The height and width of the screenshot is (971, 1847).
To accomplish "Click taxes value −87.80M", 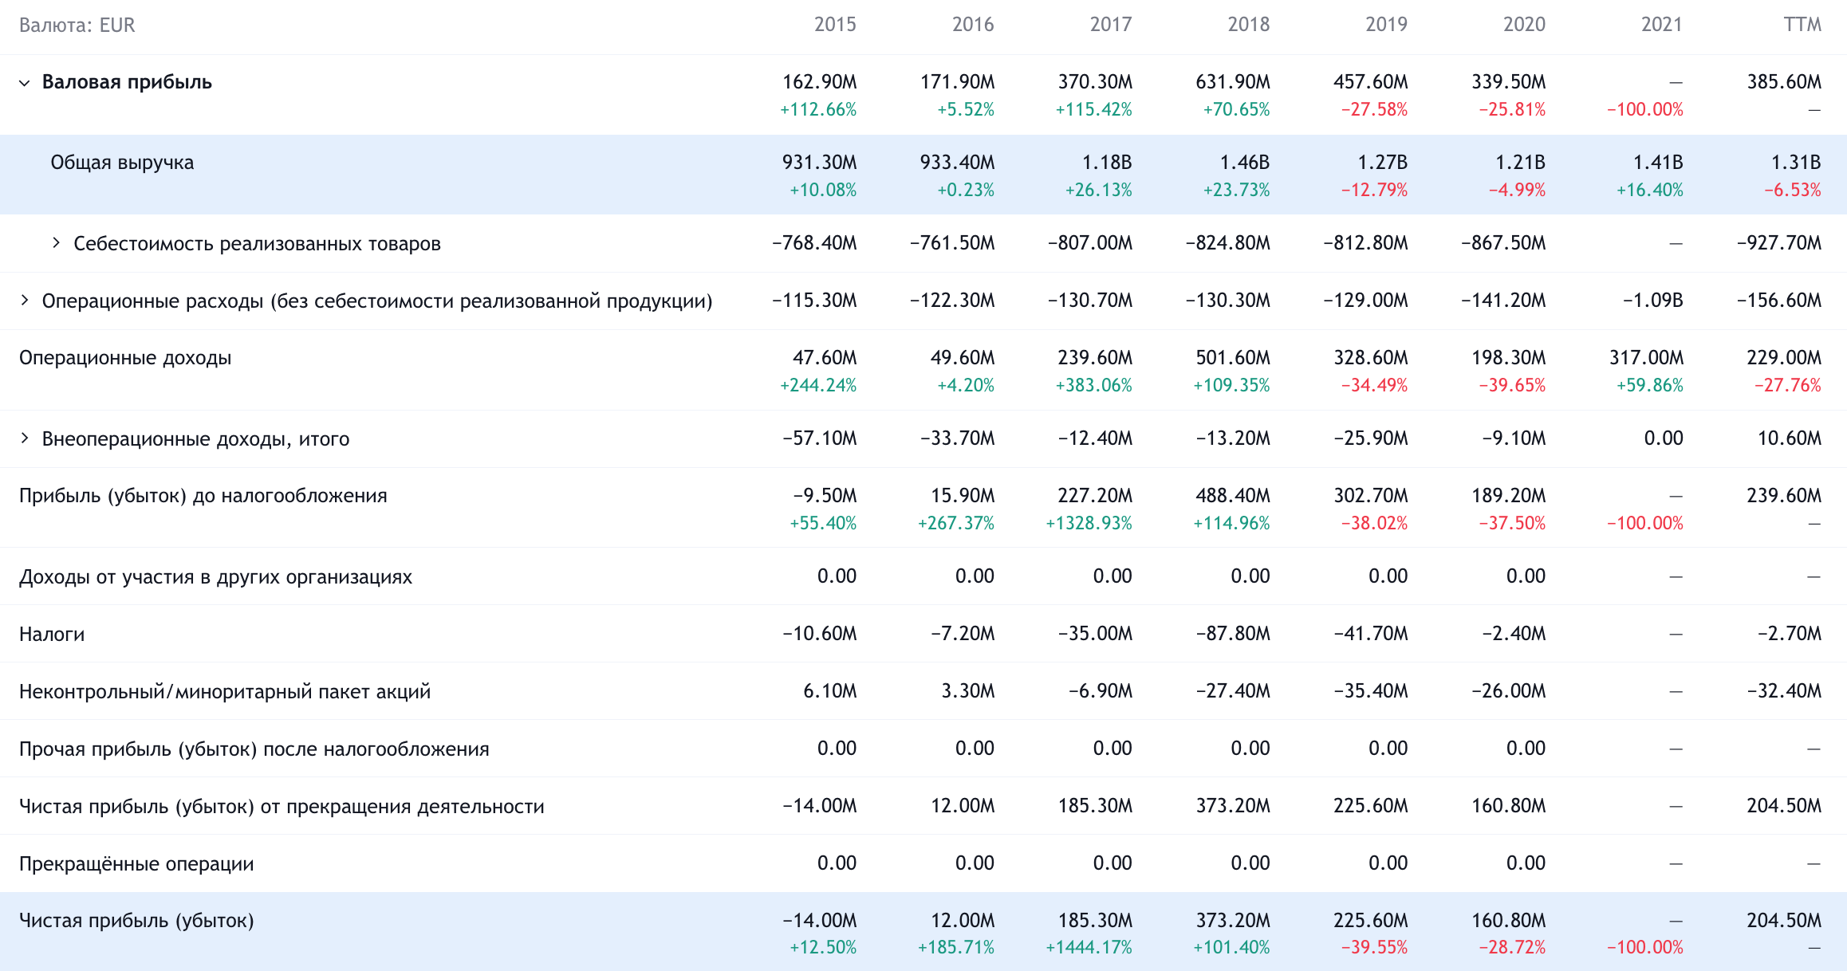I will pos(1233,634).
